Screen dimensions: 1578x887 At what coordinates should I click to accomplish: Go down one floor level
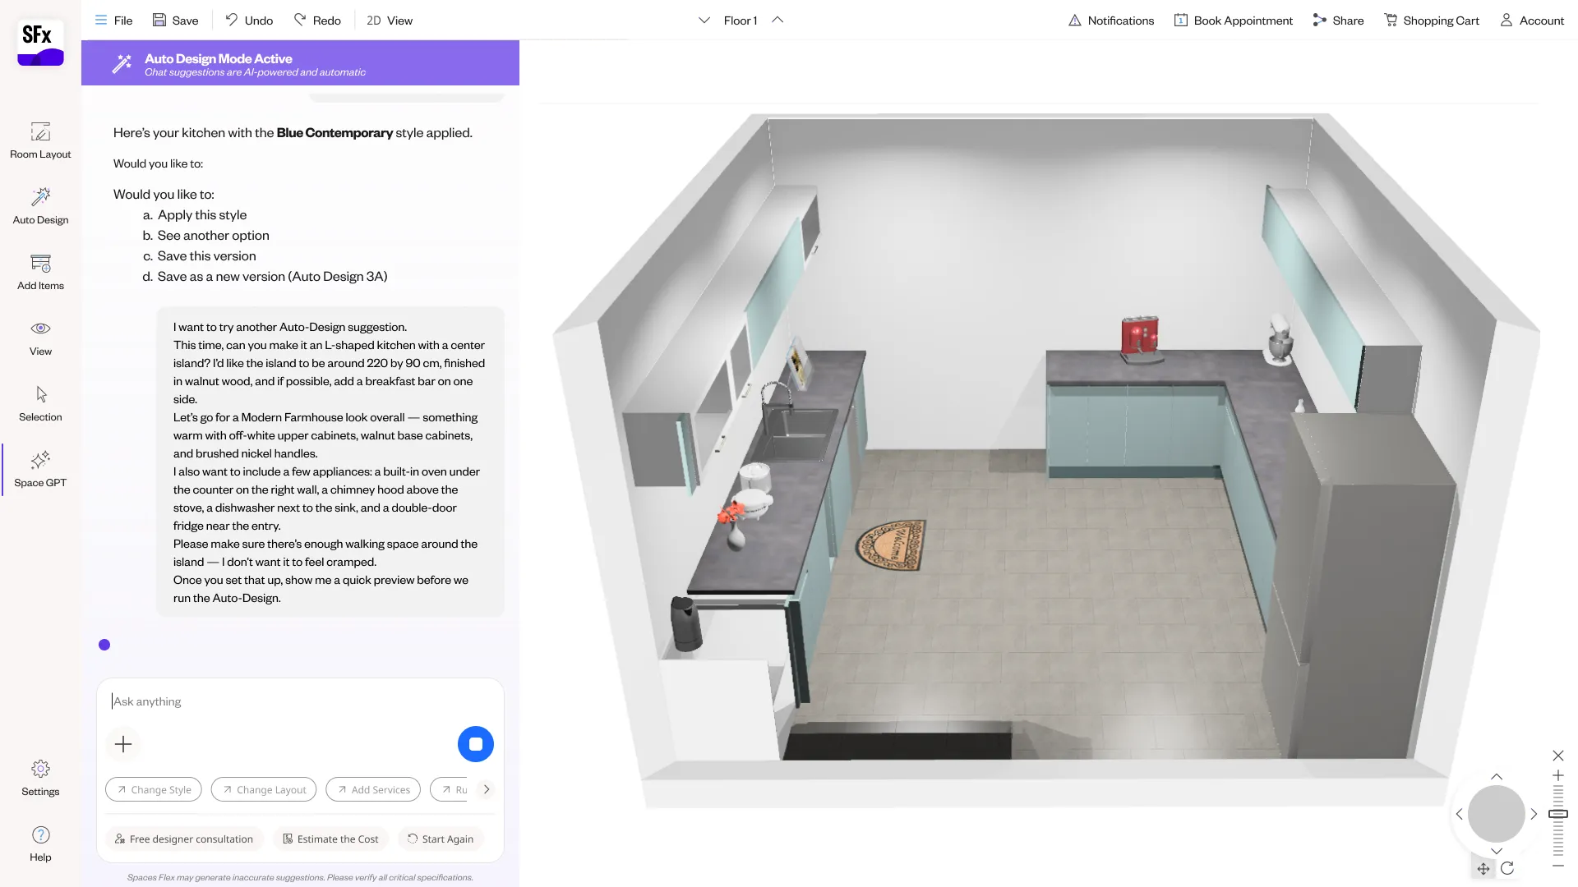(x=704, y=21)
